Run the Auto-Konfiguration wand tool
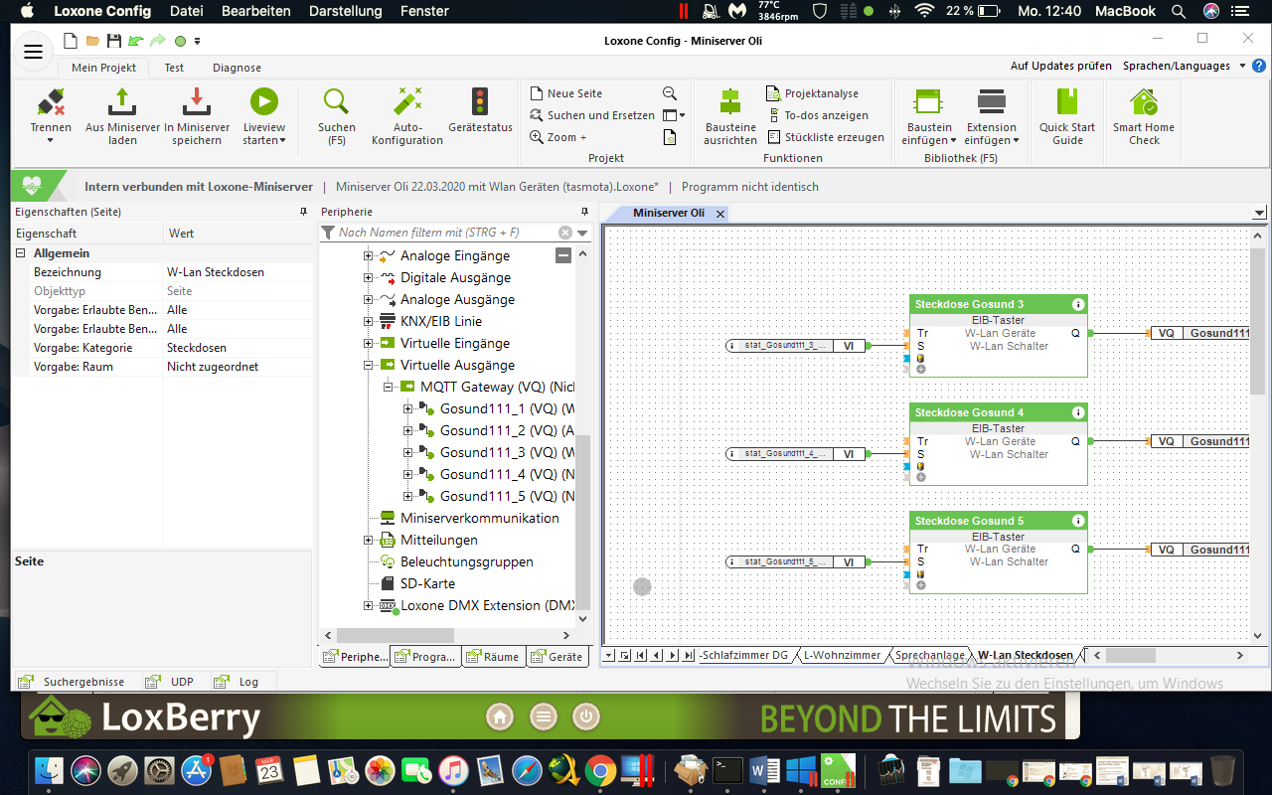 pyautogui.click(x=407, y=102)
